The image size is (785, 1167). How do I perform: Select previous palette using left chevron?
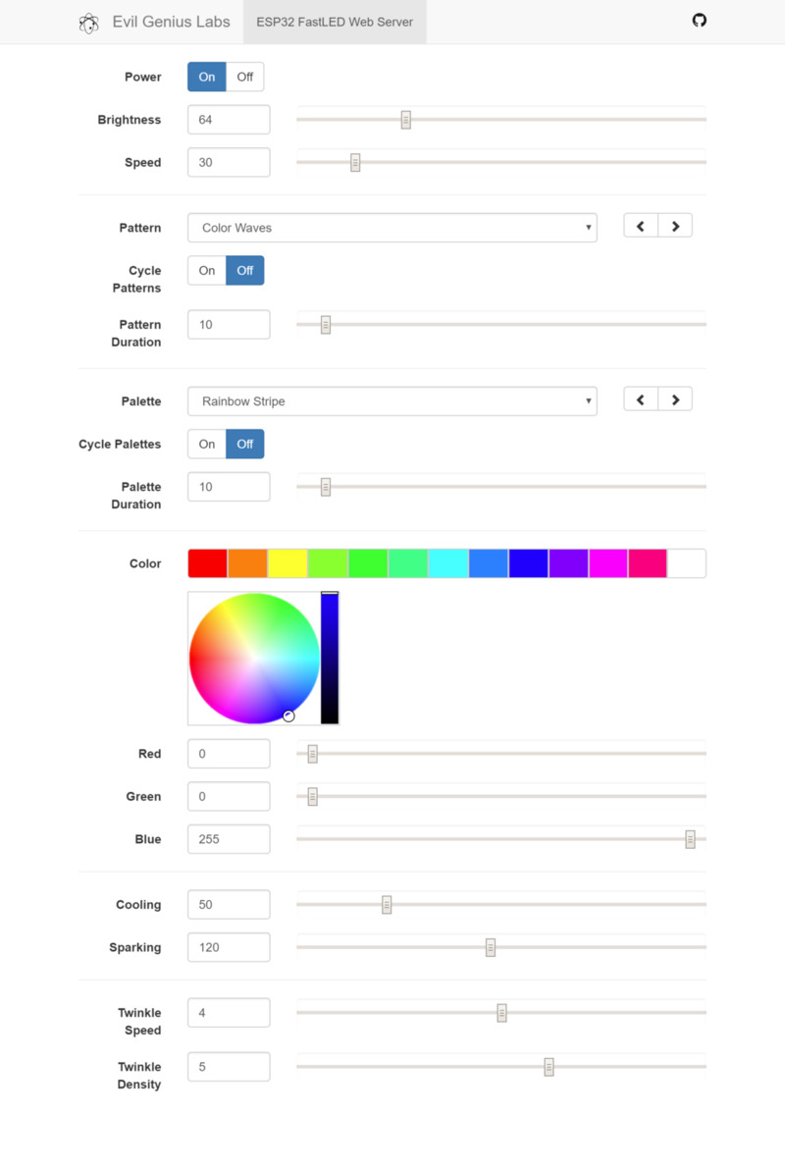tap(641, 399)
